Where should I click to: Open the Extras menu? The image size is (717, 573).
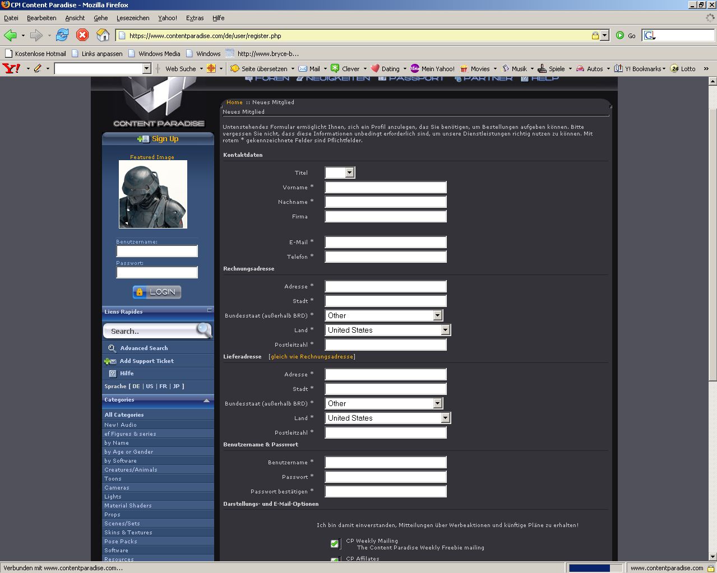pyautogui.click(x=195, y=18)
